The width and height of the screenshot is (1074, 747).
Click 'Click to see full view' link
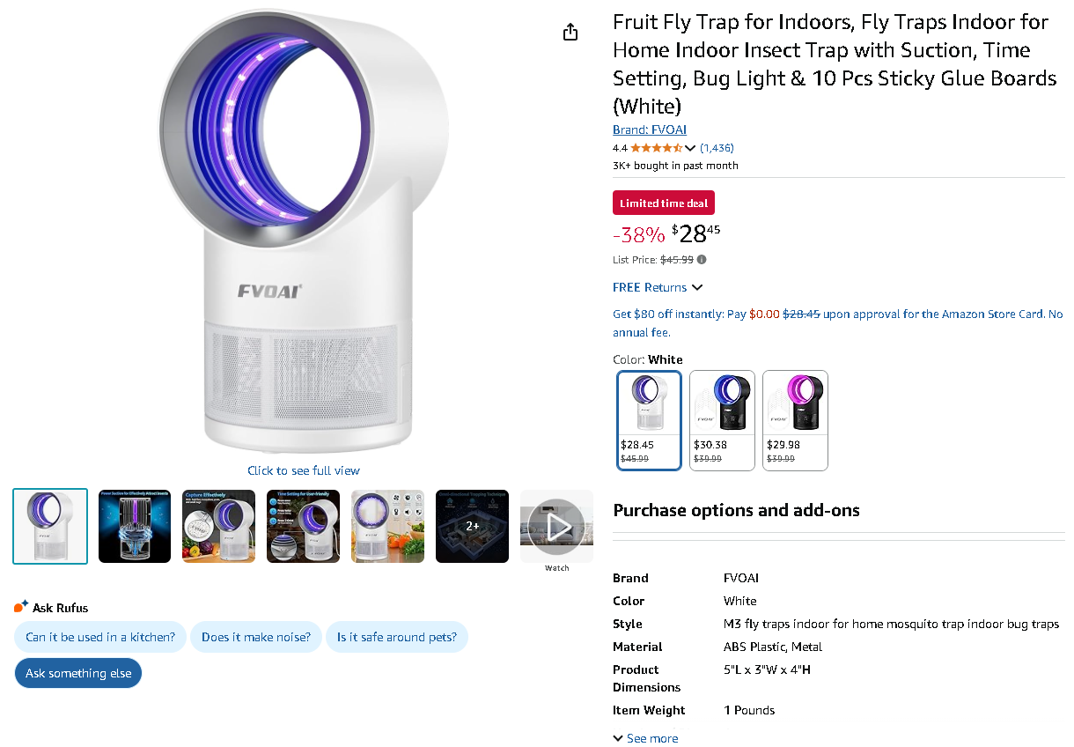click(x=304, y=470)
